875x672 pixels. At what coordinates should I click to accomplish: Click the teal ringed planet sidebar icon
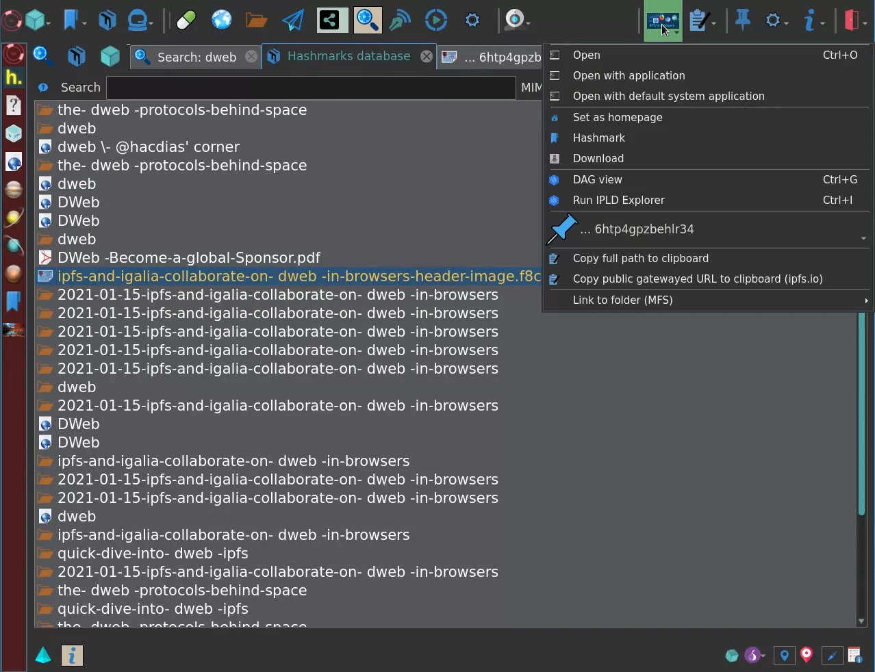14,246
